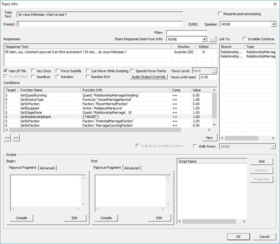Select Papyrus Fragment tab under End script
This screenshot has height=244, width=280.
click(x=107, y=168)
